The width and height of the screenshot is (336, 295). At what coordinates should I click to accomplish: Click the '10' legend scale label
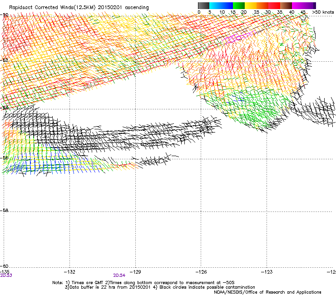pos(222,12)
